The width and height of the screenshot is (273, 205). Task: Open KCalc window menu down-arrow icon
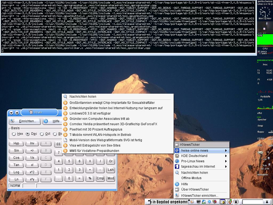(x=11, y=113)
